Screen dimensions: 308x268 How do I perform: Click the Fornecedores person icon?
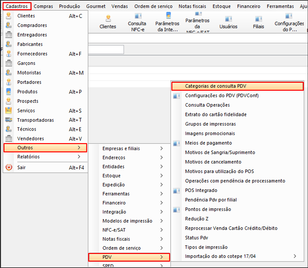click(x=8, y=53)
